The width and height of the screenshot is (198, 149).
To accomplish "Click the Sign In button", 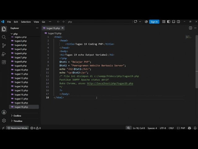I will tap(154, 22).
